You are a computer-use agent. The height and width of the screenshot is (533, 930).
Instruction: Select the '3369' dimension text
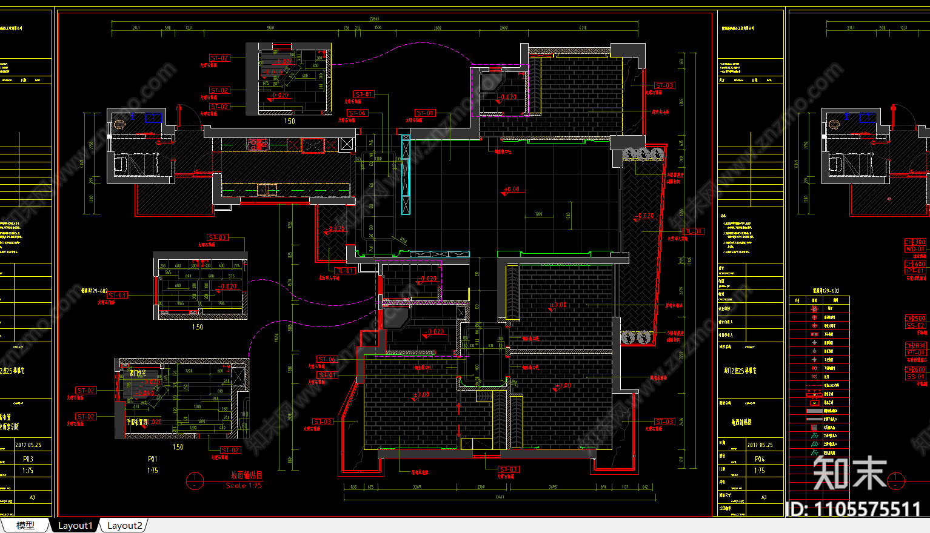point(417,487)
